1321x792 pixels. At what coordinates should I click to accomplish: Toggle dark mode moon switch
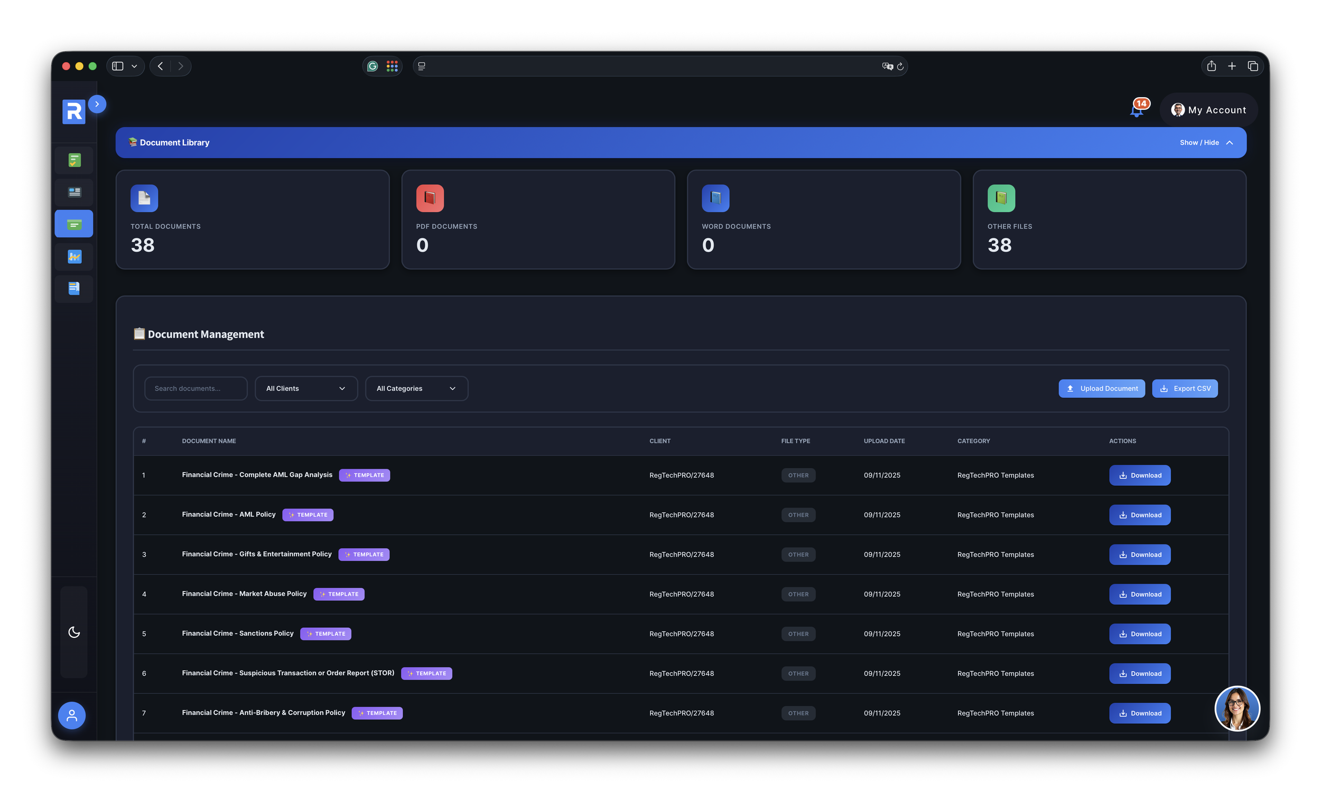coord(74,633)
